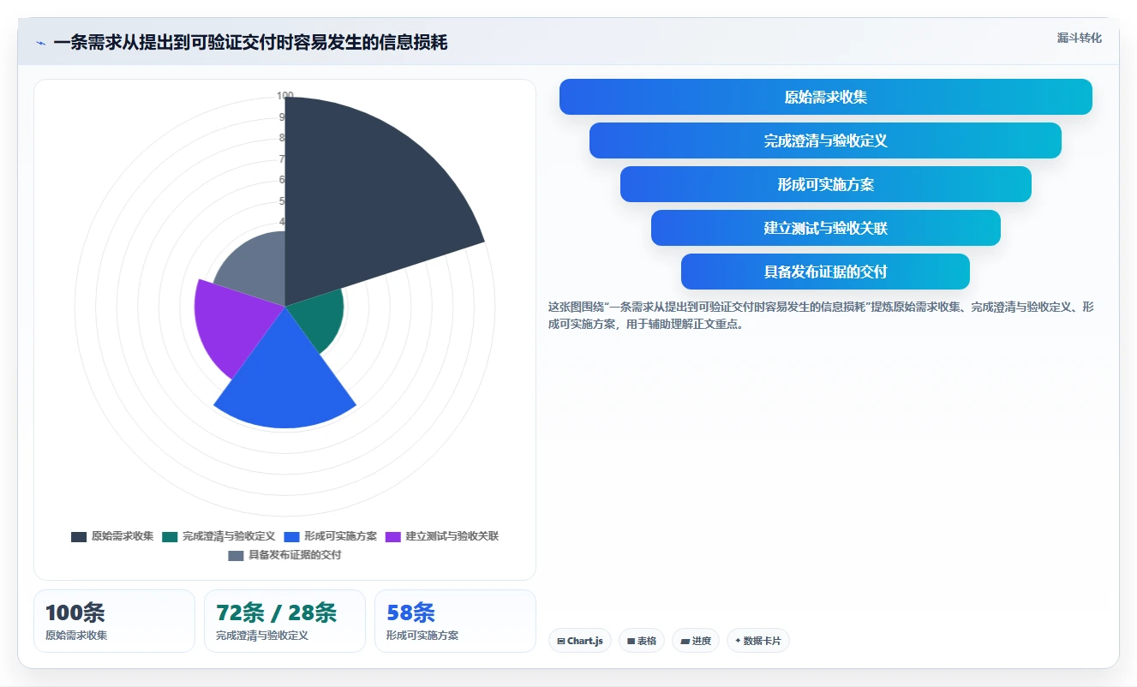Click the gray-blue polar chart segment

(257, 270)
